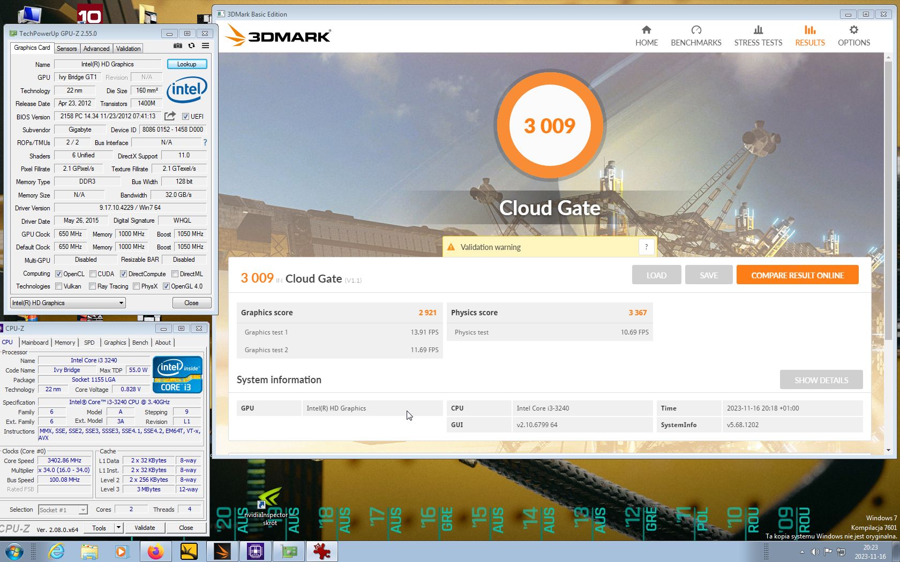Toggle the Vulkan checkbox
Image resolution: width=900 pixels, height=562 pixels.
click(59, 286)
